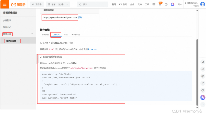Open the user account avatar
Screen dimensions: 206x115
(x=202, y=4)
